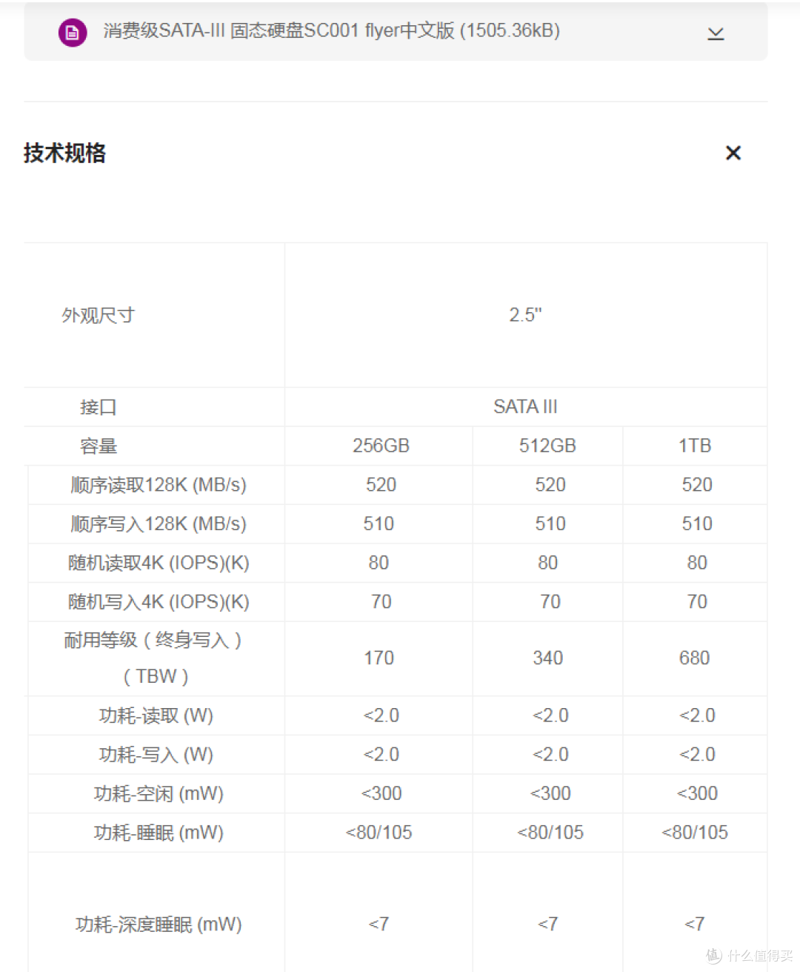The image size is (800, 972).
Task: Click the 顺序写入128K (MB/s) label
Action: coord(158,524)
